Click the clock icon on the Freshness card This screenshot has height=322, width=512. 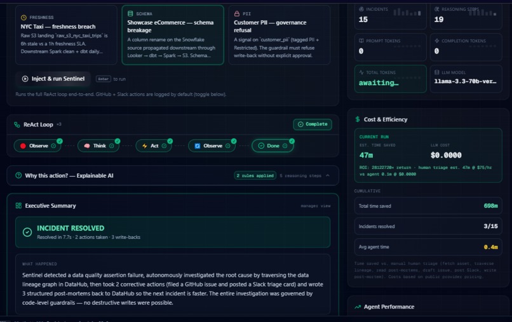[x=24, y=17]
